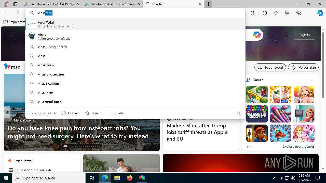Open Explore more games link
326x183 pixels.
click(298, 146)
